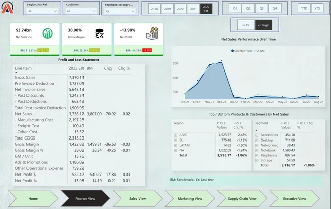Click the Chg % column header
Viewport: 331px width, 209px height.
(124, 68)
